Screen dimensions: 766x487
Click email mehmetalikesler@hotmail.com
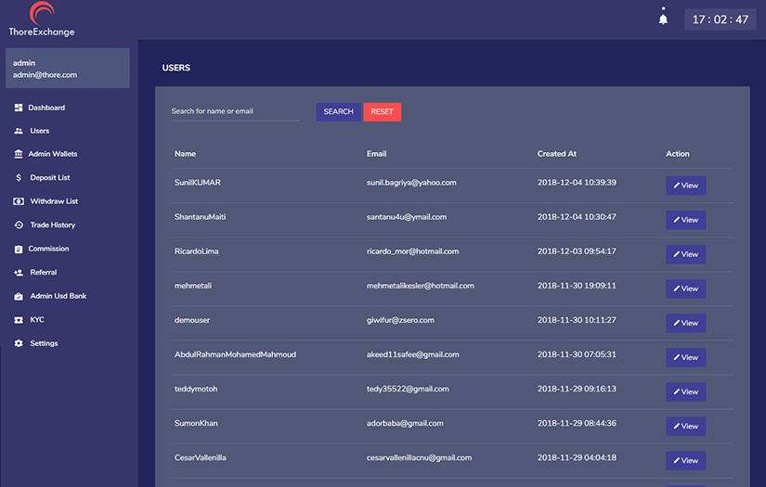[420, 286]
